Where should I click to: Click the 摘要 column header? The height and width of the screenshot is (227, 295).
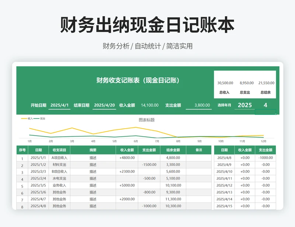click(93, 150)
